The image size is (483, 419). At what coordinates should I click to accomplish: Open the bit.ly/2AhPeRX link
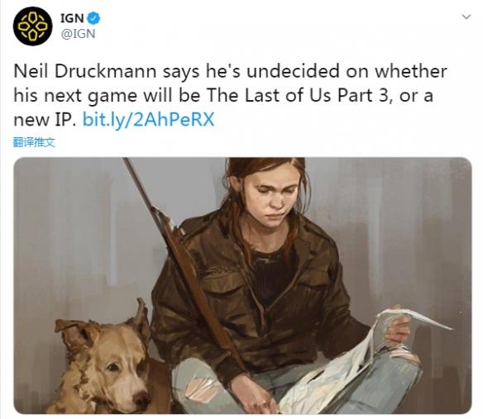(149, 120)
